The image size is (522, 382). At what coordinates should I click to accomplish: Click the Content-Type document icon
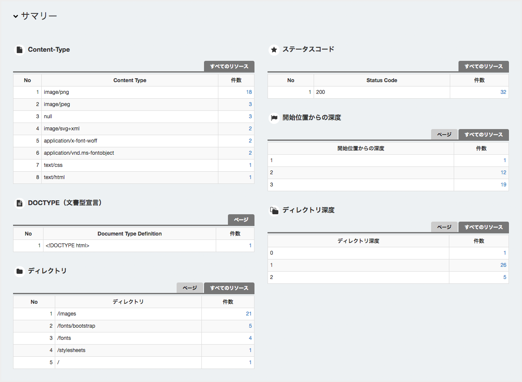pyautogui.click(x=19, y=50)
